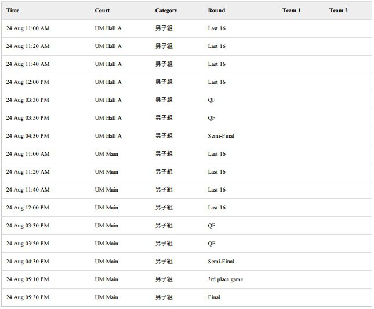374x309 pixels.
Task: Click UM Main court for the 11:40 AM match
Action: click(106, 190)
